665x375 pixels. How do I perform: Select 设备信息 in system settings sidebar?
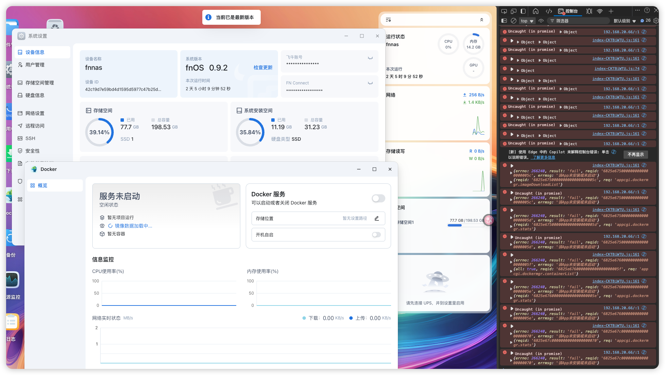pos(42,52)
